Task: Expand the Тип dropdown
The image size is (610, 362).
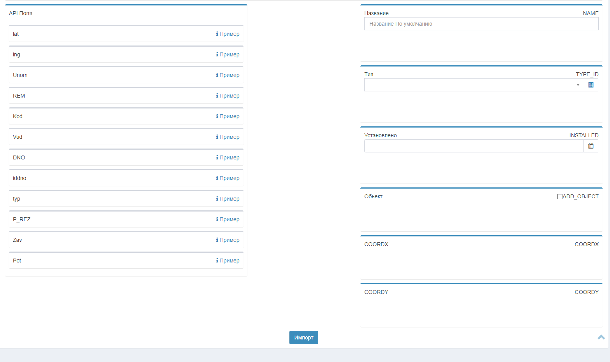Action: pyautogui.click(x=578, y=85)
